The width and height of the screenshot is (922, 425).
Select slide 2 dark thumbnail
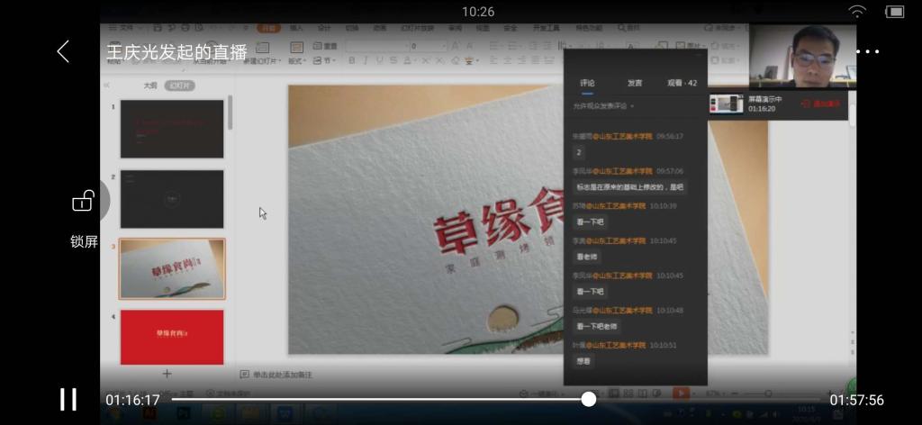point(172,199)
